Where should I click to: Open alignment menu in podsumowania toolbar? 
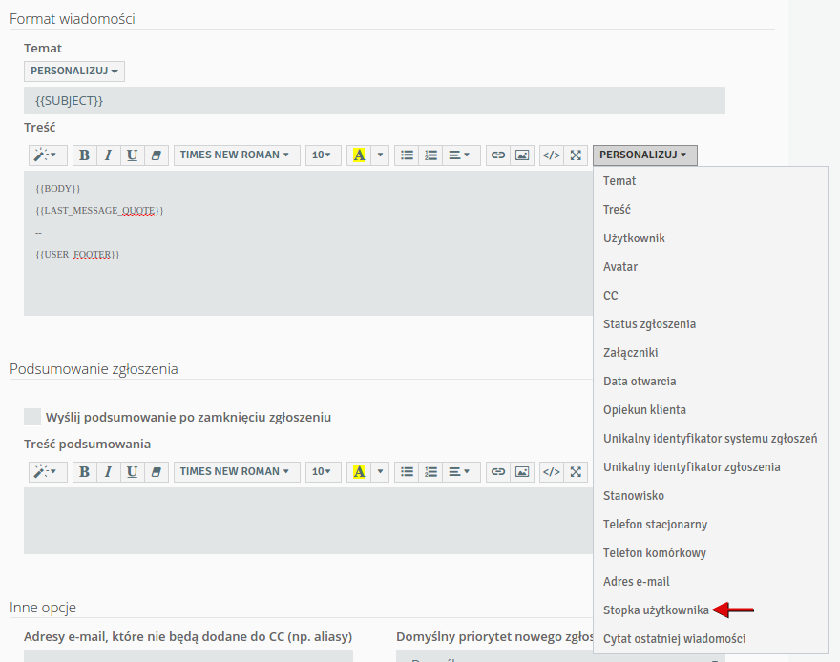point(461,472)
